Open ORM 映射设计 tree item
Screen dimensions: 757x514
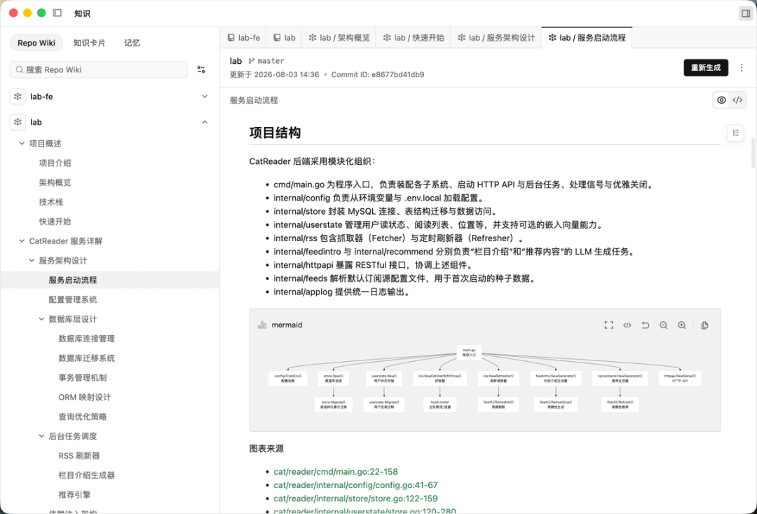(x=85, y=397)
